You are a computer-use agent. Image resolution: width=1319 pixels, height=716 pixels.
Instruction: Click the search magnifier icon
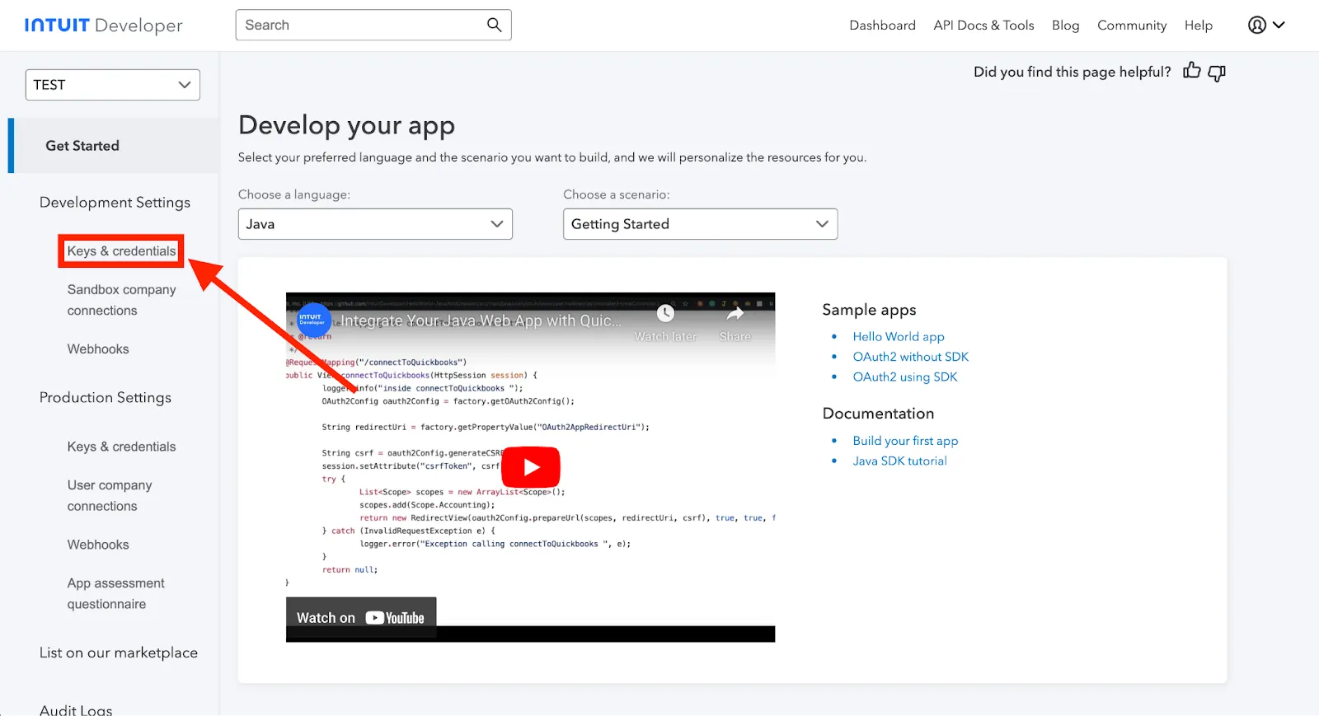tap(494, 25)
